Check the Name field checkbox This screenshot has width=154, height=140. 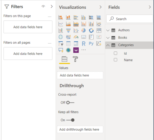point(116,60)
